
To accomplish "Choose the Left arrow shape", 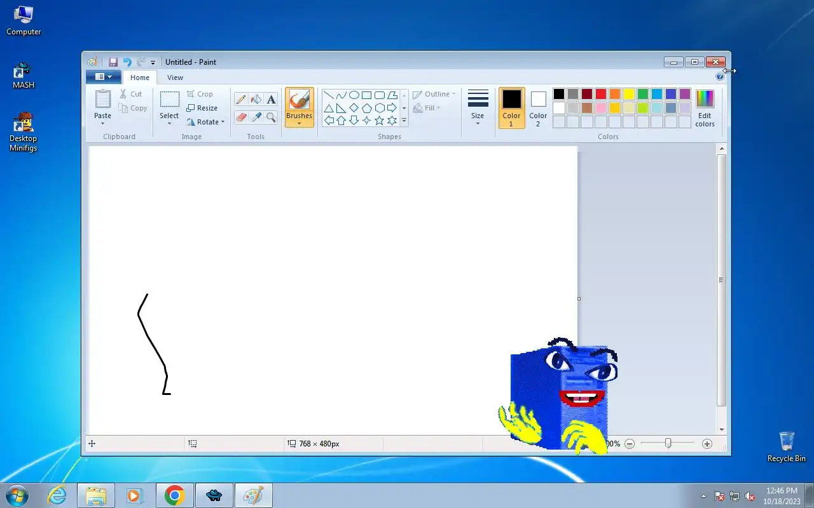I will (329, 121).
